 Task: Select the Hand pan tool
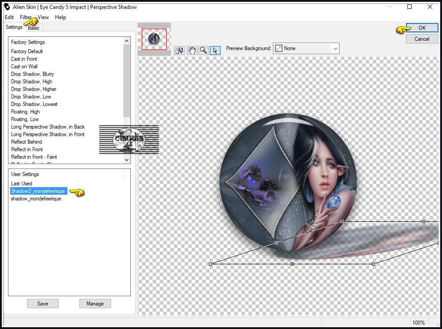point(192,51)
